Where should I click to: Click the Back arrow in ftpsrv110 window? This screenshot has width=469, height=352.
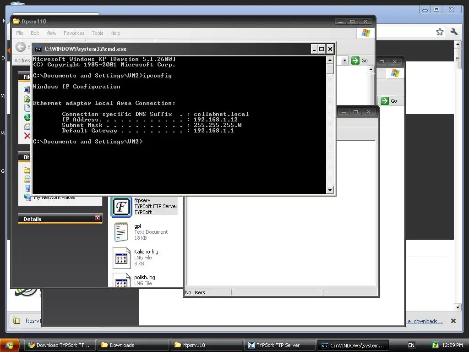click(x=21, y=47)
